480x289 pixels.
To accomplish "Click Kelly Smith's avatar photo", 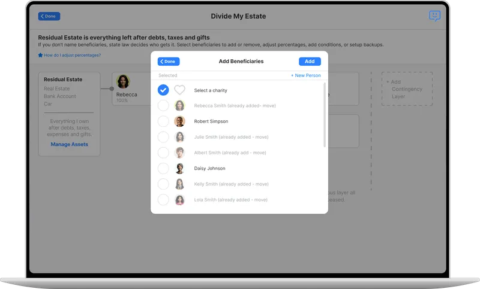I will (179, 184).
